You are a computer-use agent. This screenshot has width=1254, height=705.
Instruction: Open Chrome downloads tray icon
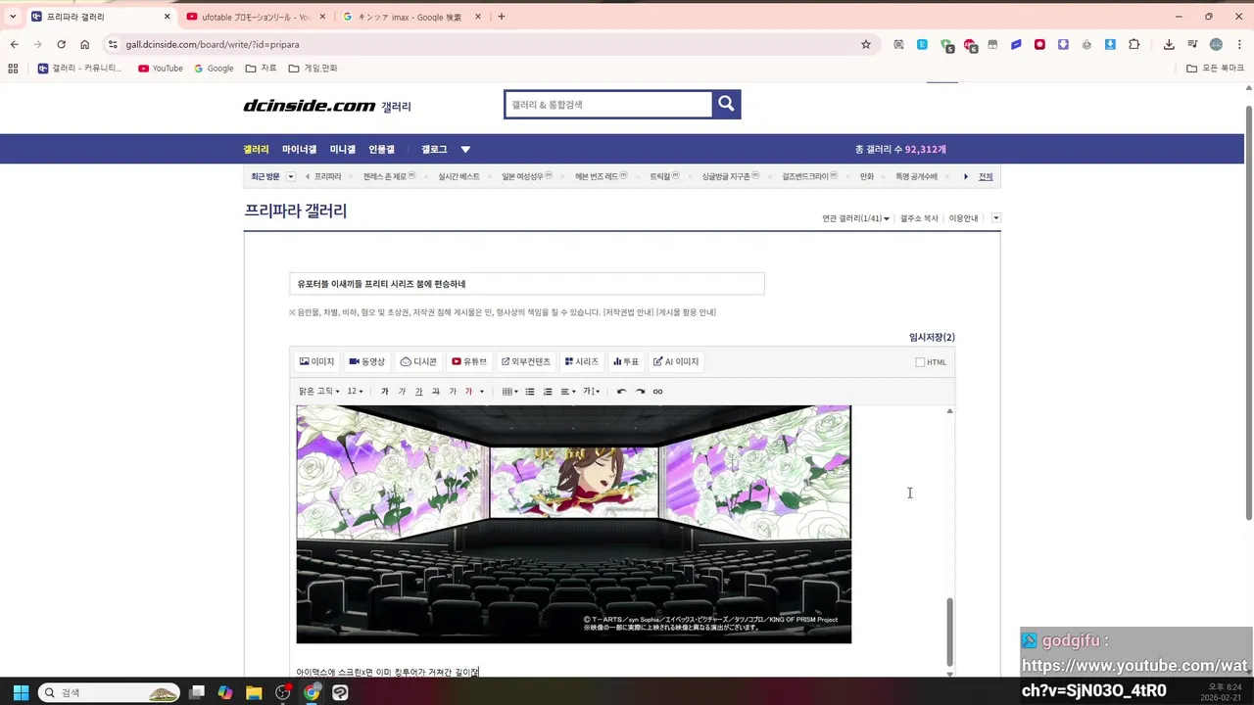tap(1169, 44)
